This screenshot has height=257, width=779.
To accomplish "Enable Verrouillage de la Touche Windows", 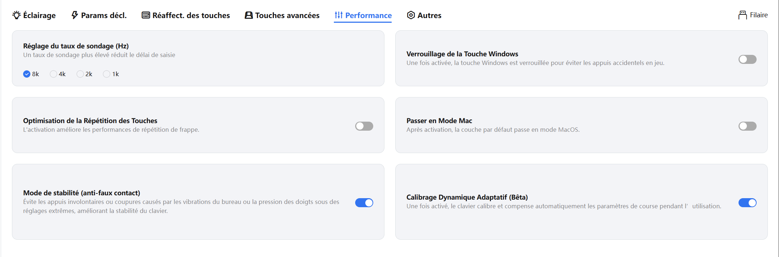I will [x=747, y=59].
